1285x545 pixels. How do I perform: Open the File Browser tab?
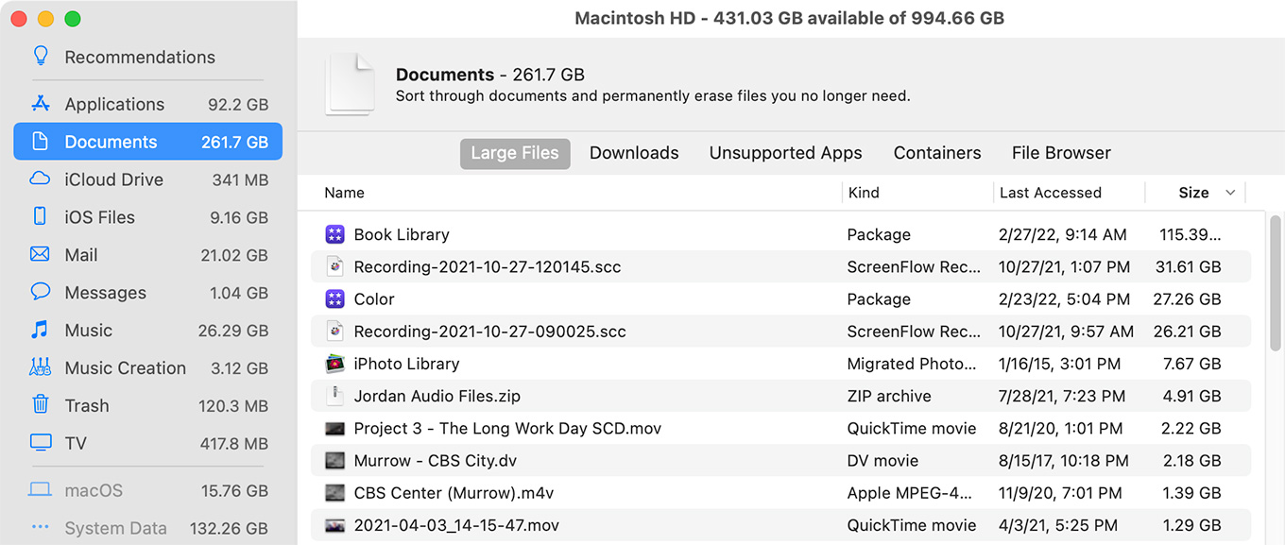point(1061,153)
